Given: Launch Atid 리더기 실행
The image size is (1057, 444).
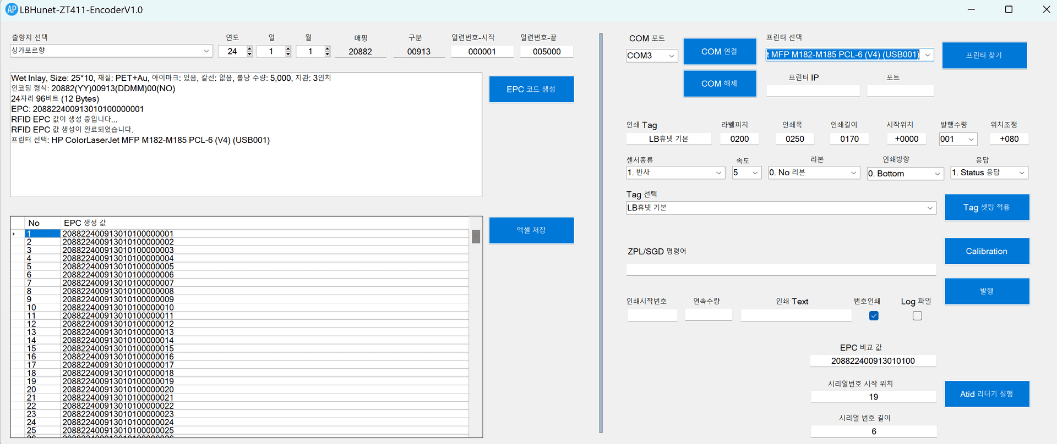Looking at the screenshot, I should [x=986, y=394].
